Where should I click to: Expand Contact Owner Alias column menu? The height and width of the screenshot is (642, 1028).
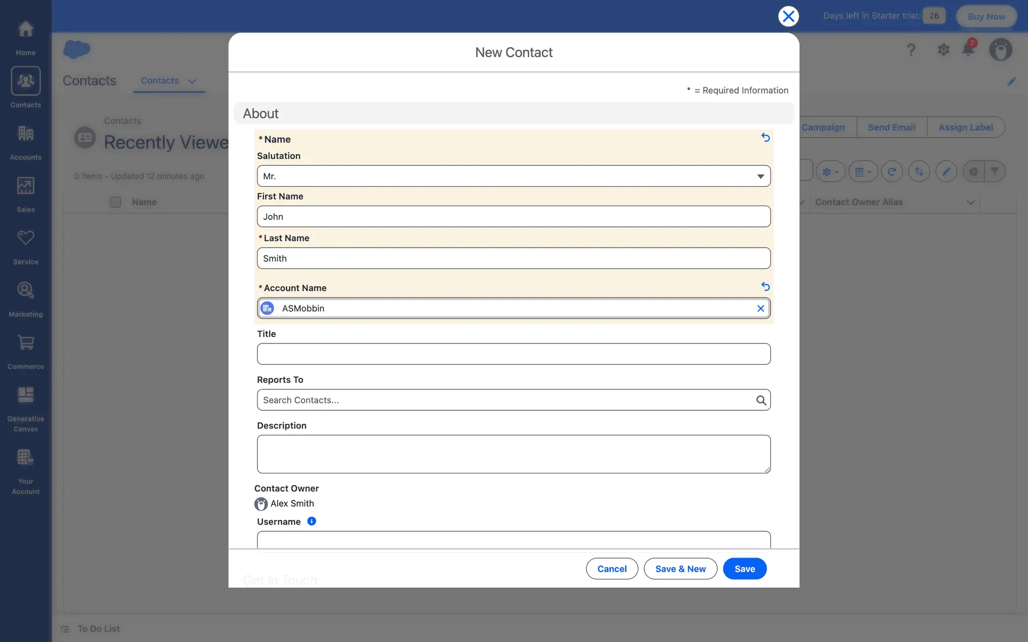pos(970,202)
